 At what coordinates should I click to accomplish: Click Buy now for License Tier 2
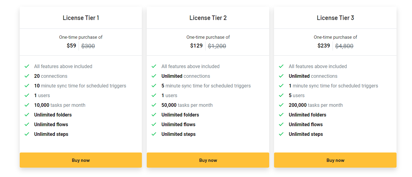[x=208, y=160]
